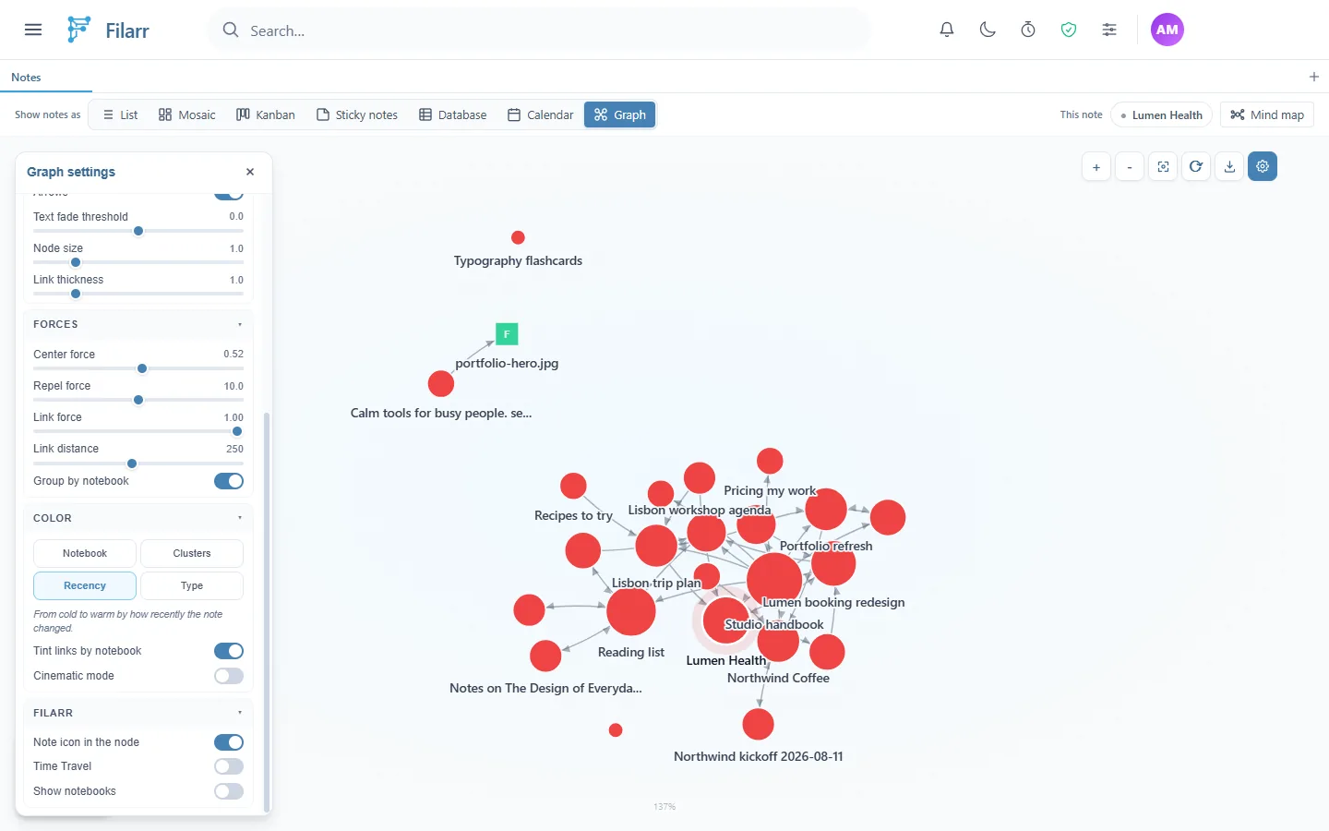Click the green shield security icon
The height and width of the screenshot is (831, 1329).
click(1069, 30)
